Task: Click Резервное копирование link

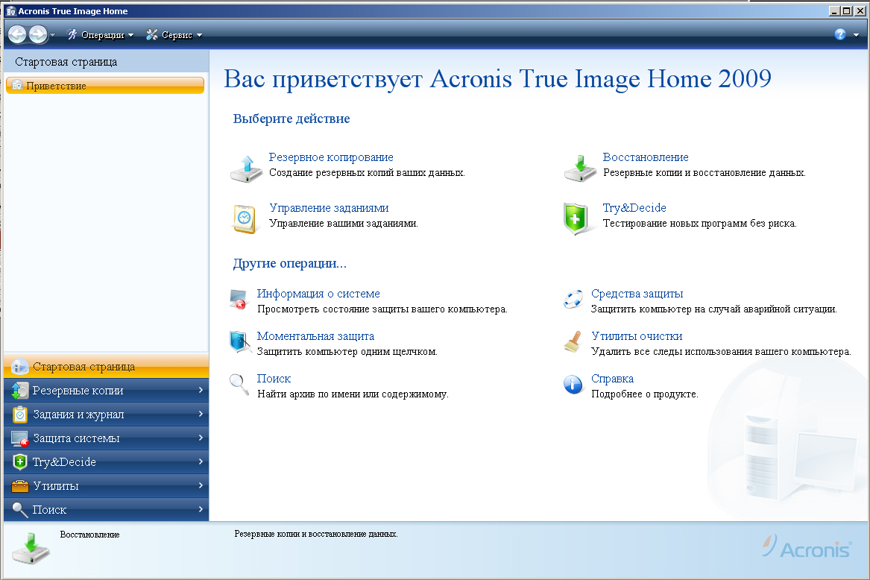Action: [331, 157]
